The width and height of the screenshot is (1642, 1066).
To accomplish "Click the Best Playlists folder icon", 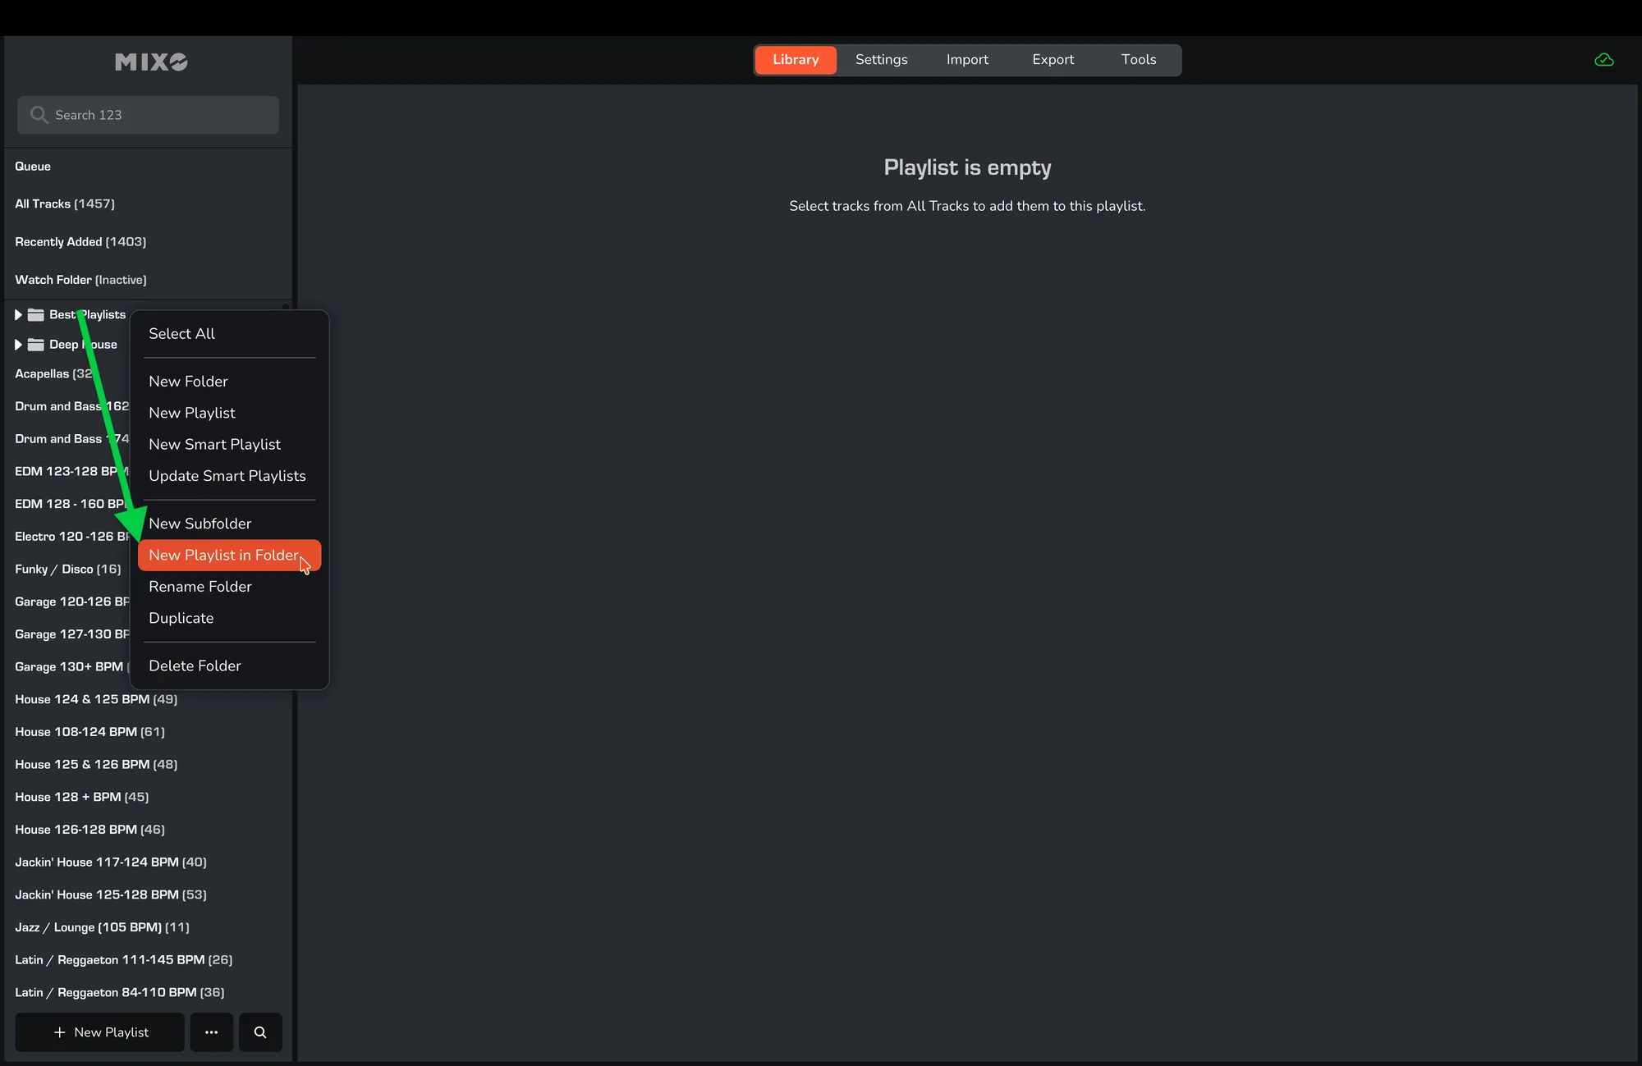I will coord(36,315).
